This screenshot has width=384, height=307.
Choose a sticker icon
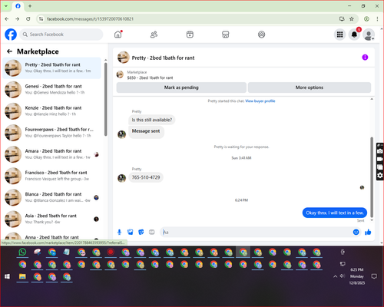(141, 232)
